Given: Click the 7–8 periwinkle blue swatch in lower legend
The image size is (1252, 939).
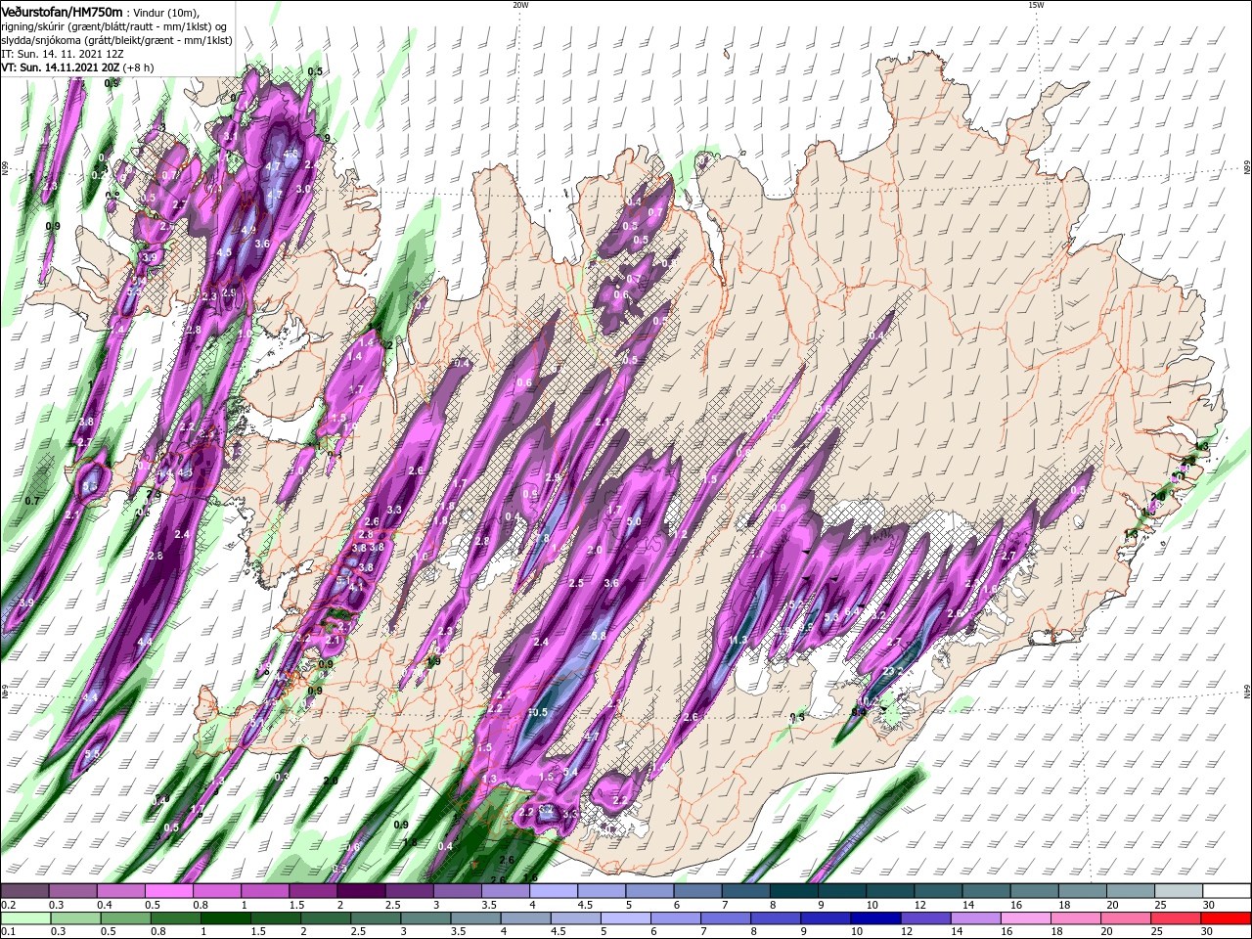Looking at the screenshot, I should (727, 918).
